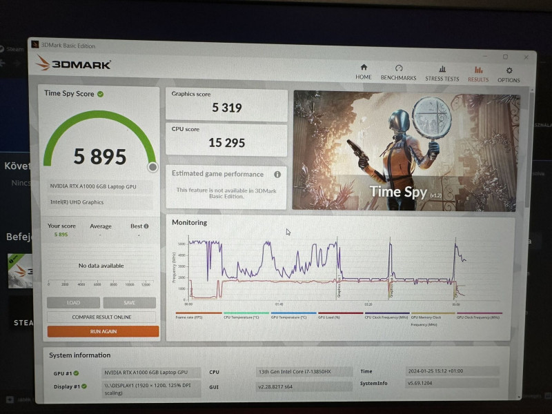Click the 3DMark title bar app icon
552x414 pixels.
click(x=35, y=44)
